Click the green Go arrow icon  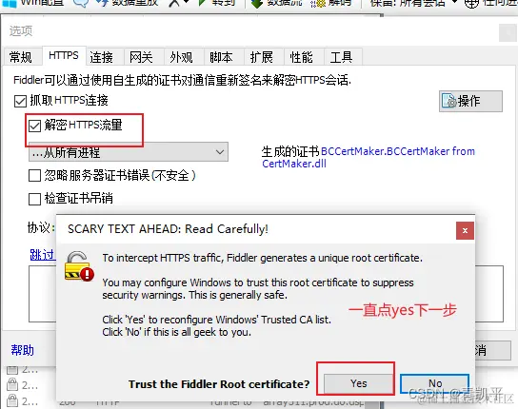pos(203,3)
